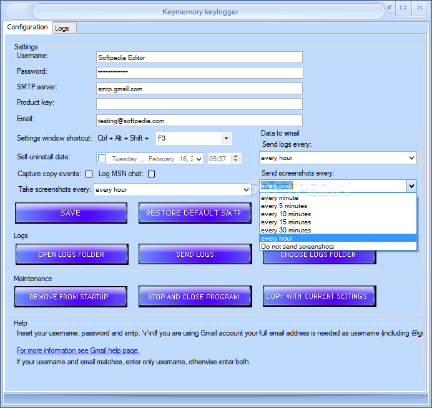Click the SAVE button
This screenshot has height=408, width=432.
point(71,213)
